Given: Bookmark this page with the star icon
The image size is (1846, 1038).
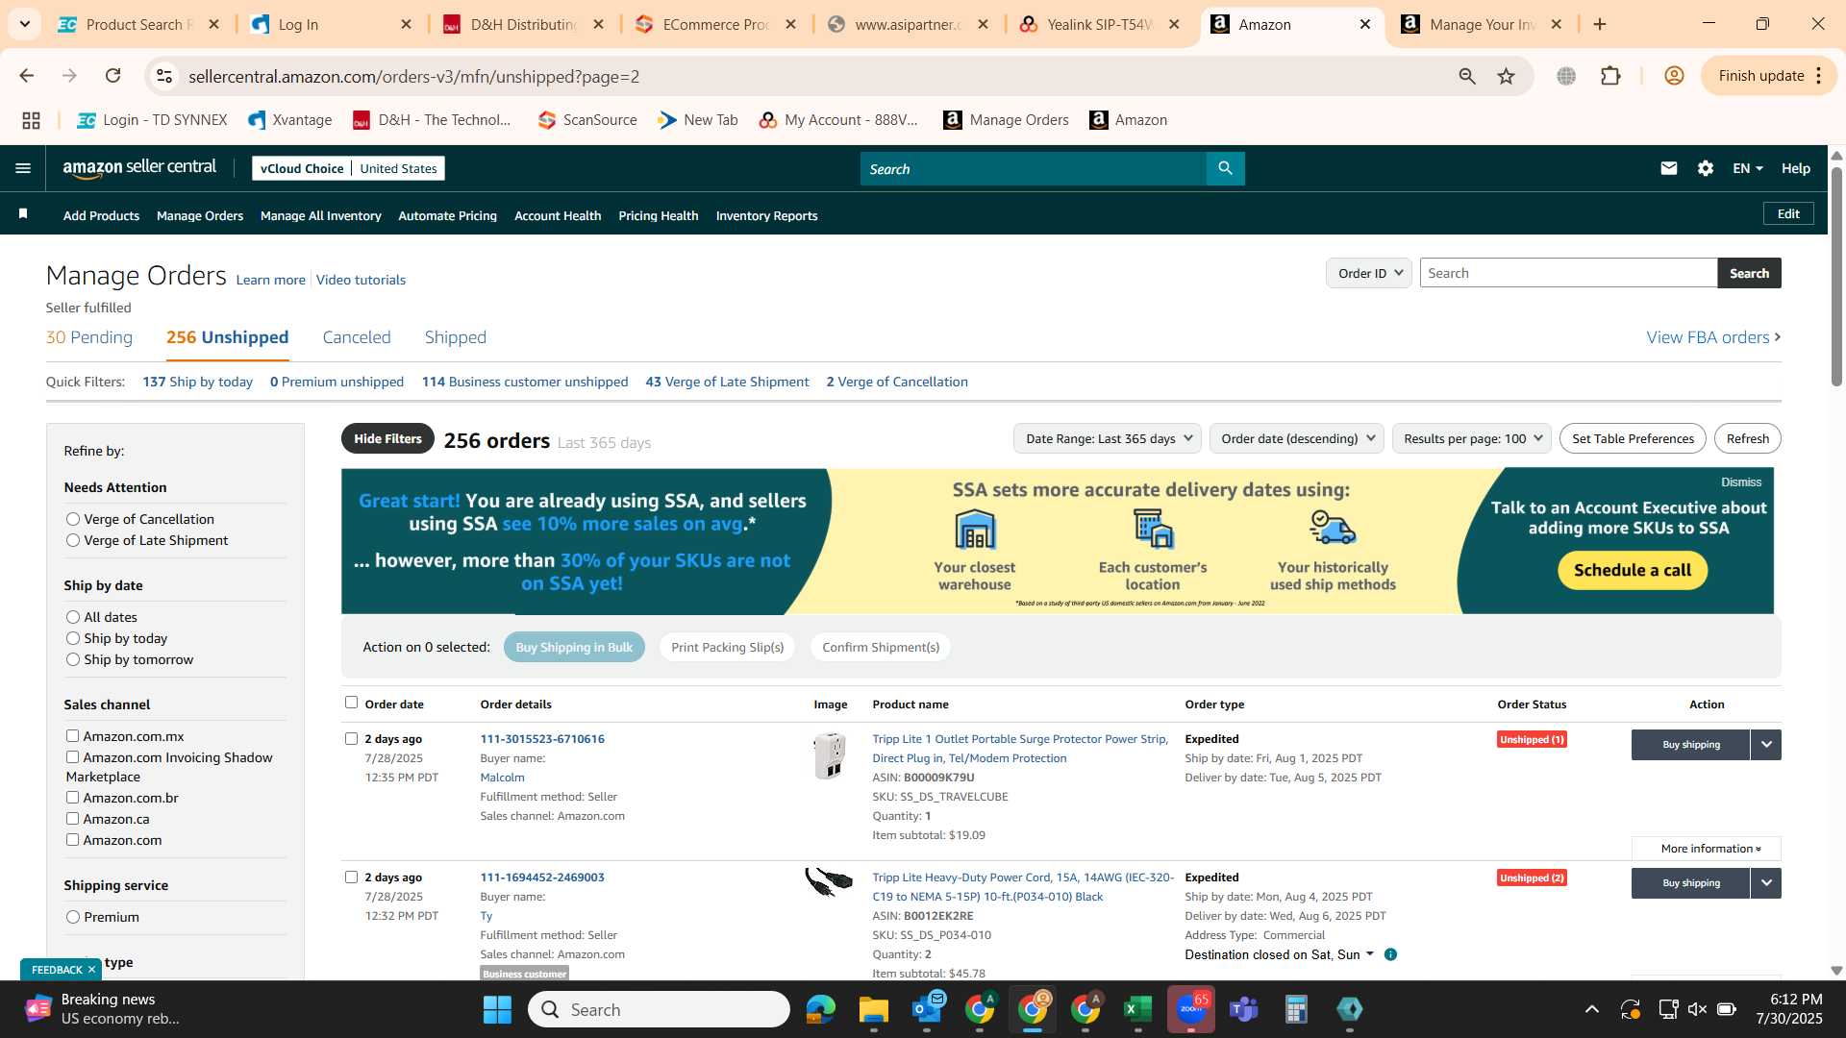Looking at the screenshot, I should 1506,76.
